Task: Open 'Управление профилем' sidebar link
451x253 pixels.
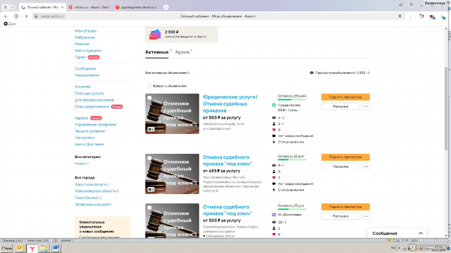Action: [x=96, y=125]
